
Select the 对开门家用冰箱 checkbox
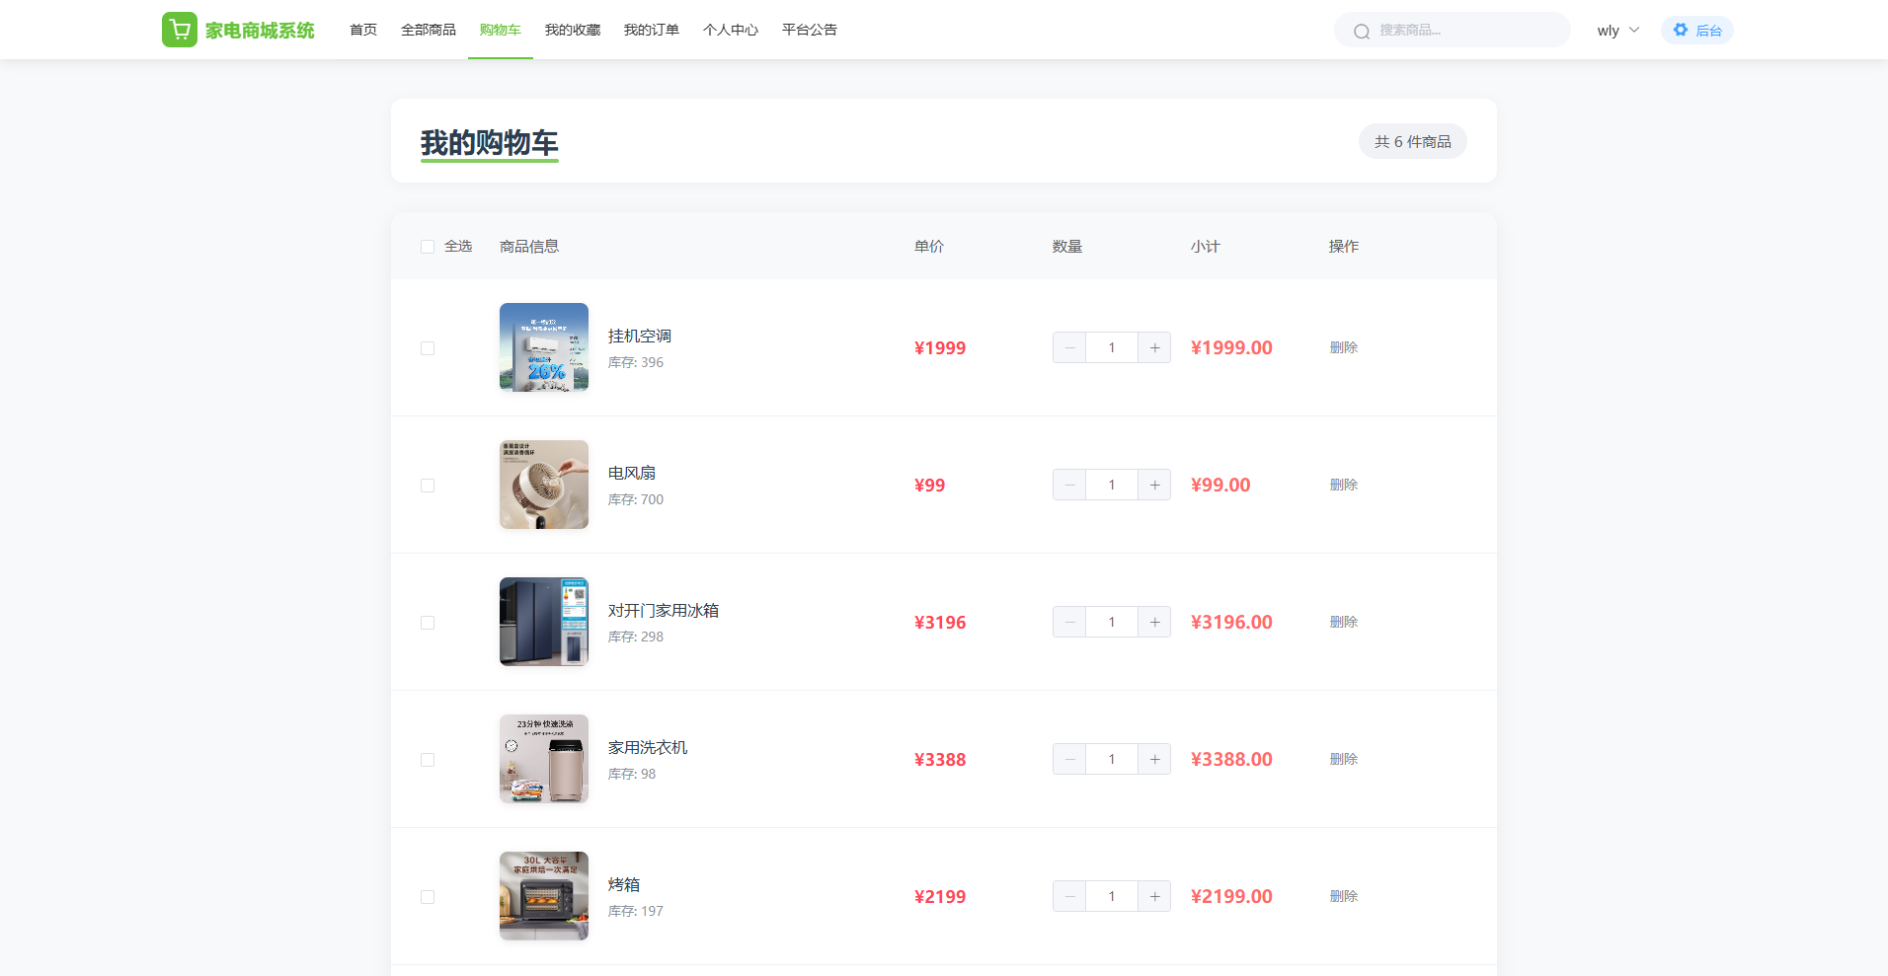pyautogui.click(x=428, y=623)
